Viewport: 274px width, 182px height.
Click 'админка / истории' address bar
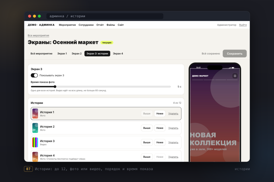[105, 16]
